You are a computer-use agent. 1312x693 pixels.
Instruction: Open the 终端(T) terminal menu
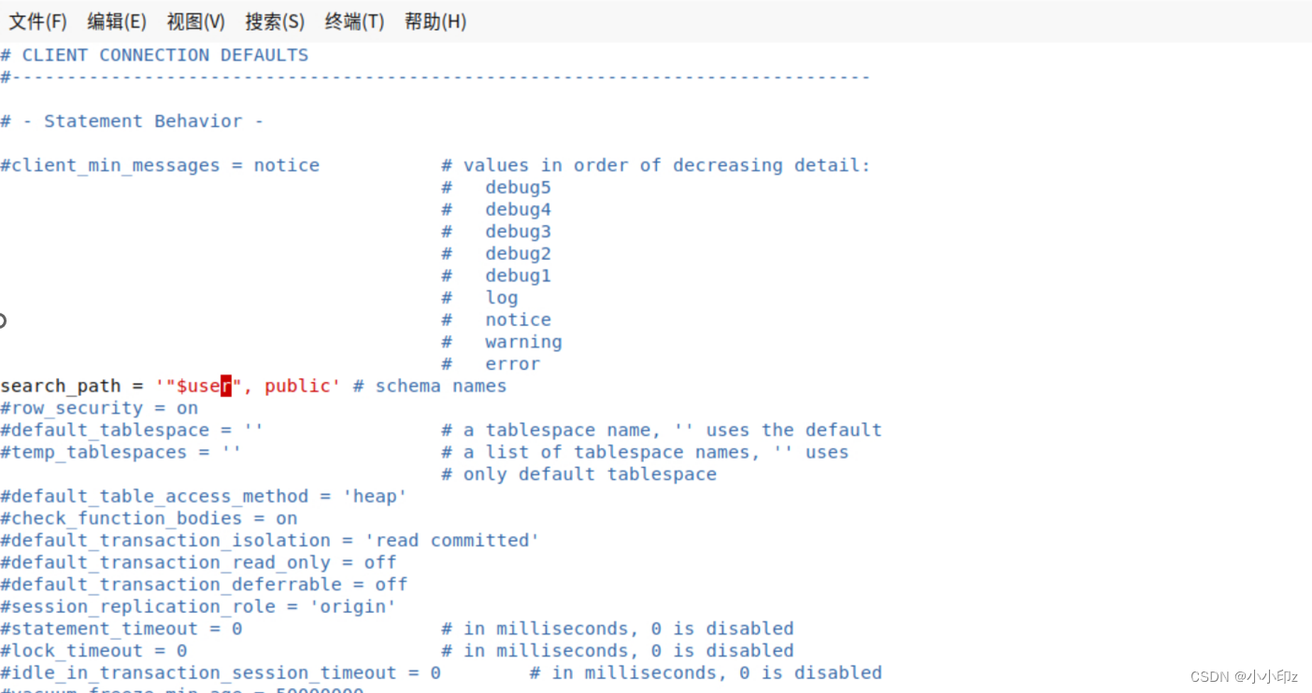click(x=353, y=21)
